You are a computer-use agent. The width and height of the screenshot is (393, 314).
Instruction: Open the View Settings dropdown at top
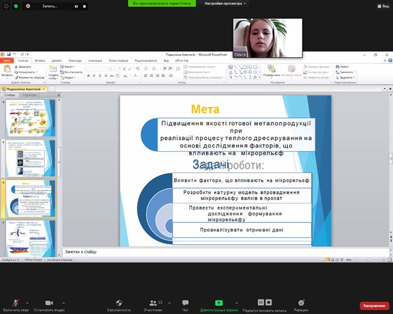(x=226, y=4)
